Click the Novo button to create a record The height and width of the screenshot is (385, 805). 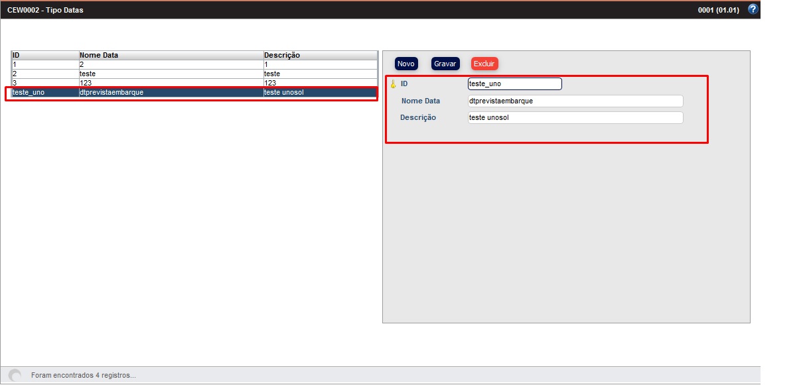pos(405,64)
